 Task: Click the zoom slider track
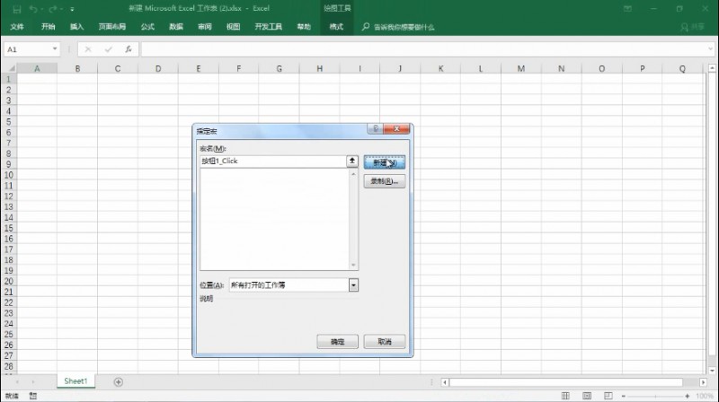(x=655, y=396)
